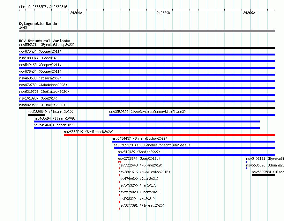The image size is (284, 221).
Task: Click nsv519429 (Shaikh2009) label
Action: coord(139,152)
